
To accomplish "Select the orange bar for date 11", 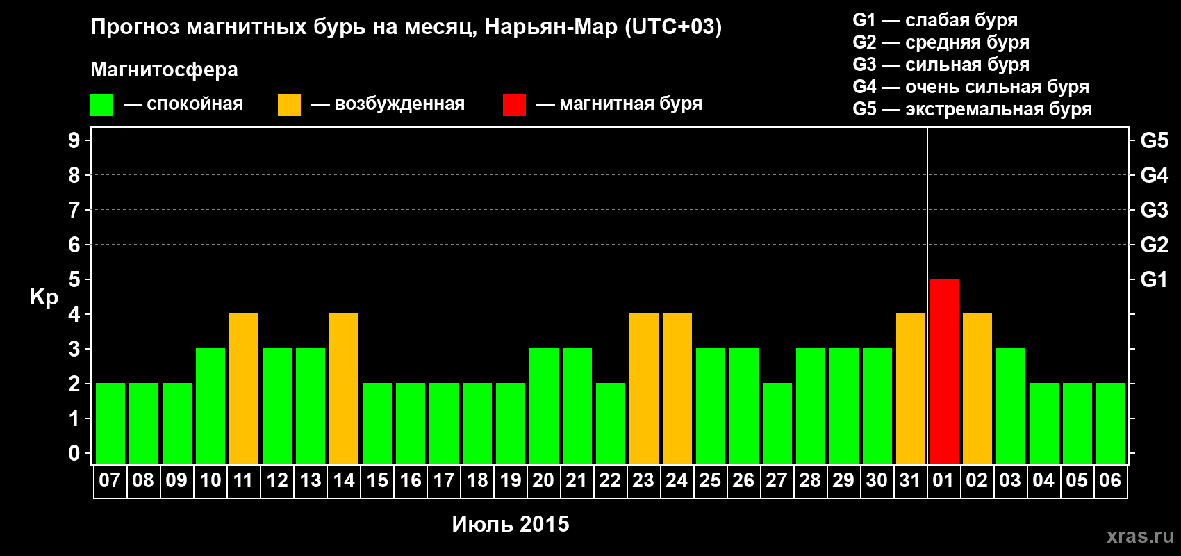I will 244,389.
